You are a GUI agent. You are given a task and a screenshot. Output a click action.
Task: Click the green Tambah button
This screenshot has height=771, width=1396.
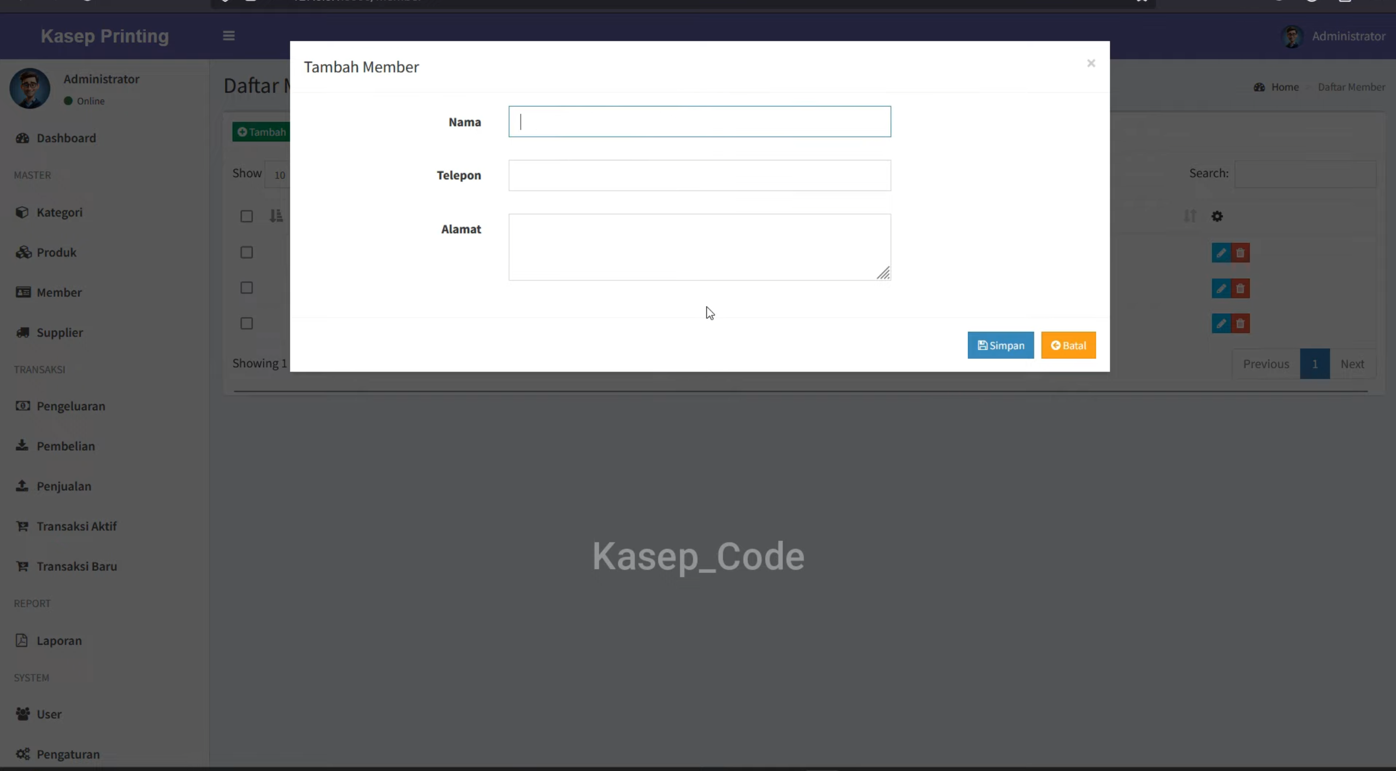(x=262, y=132)
